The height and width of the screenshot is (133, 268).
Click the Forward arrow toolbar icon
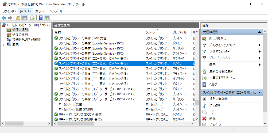(x=10, y=18)
